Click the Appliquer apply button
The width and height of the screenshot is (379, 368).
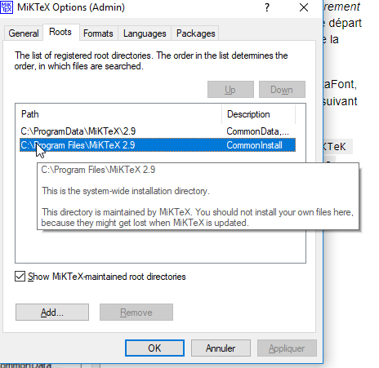287,348
